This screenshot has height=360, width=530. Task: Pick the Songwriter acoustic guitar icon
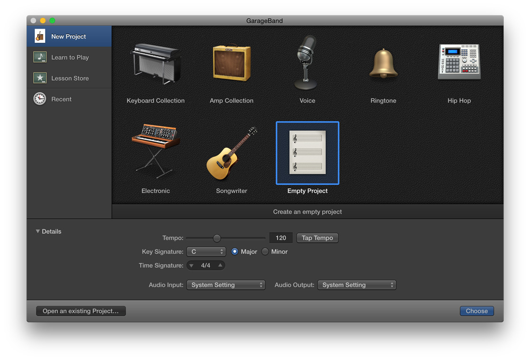click(232, 153)
